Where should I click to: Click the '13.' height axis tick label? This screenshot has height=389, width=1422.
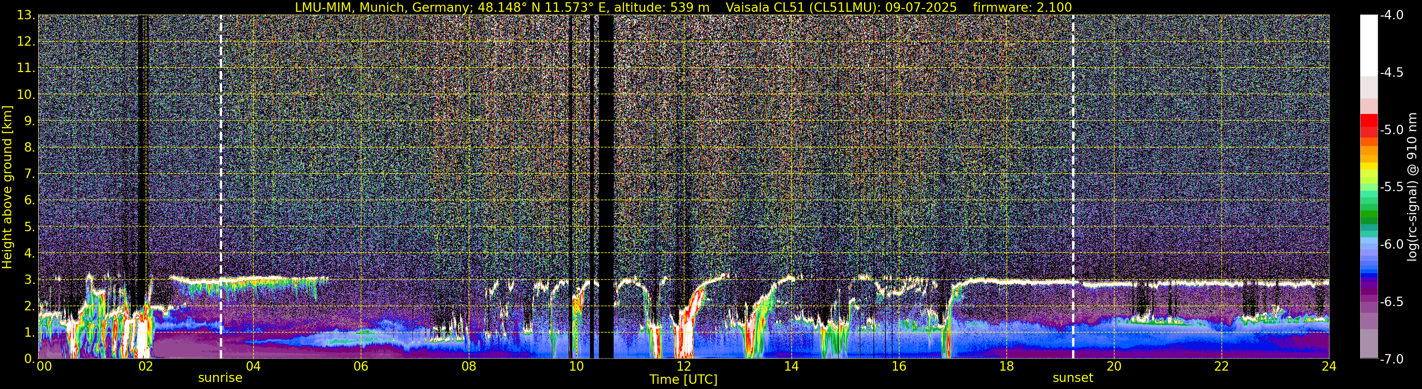(26, 16)
